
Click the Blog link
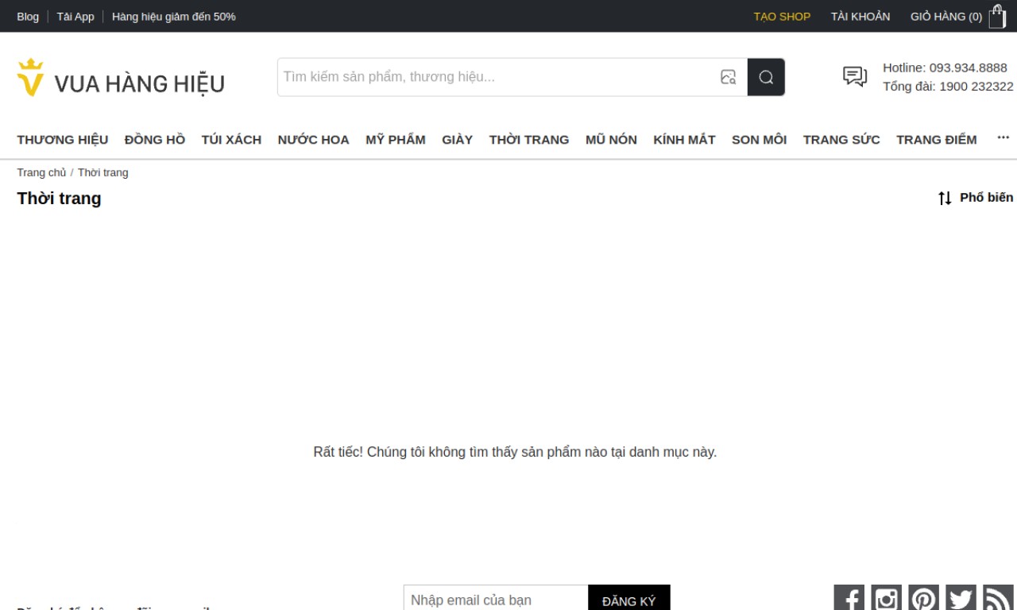[x=28, y=17]
